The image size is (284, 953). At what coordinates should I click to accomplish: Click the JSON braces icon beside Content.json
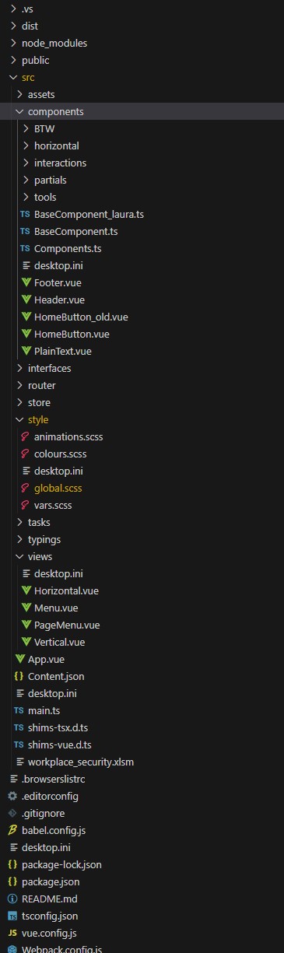19,677
